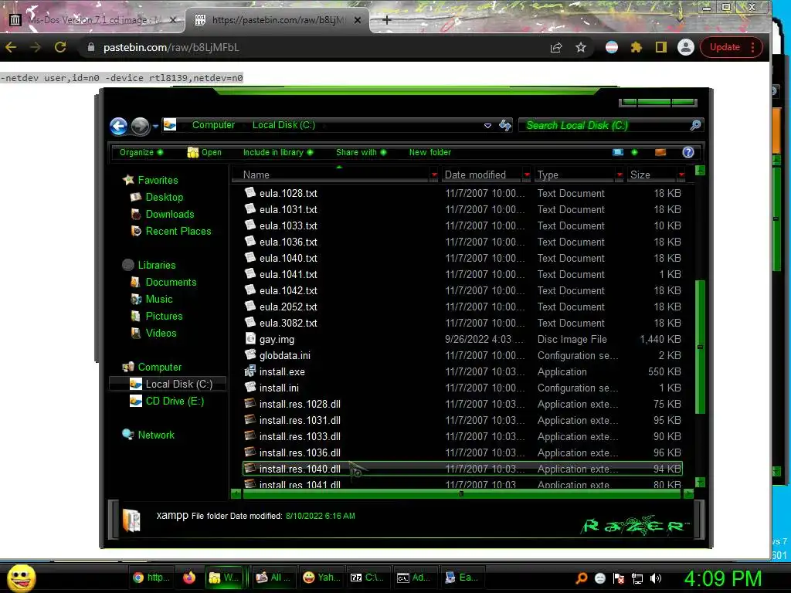Switch to the pastebin.com/raw tab
The width and height of the screenshot is (791, 593).
[278, 20]
